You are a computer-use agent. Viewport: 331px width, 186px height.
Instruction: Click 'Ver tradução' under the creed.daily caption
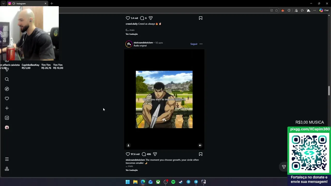(x=132, y=34)
